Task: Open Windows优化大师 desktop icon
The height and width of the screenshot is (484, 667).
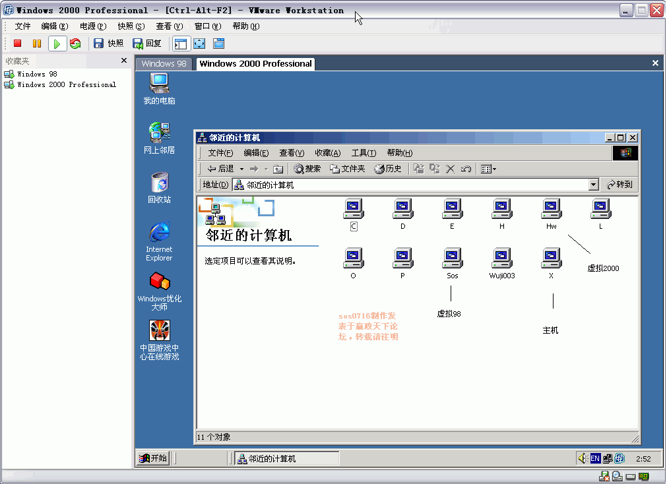Action: point(159,291)
